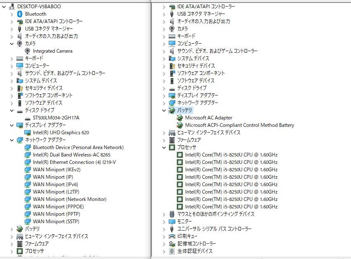The height and width of the screenshot is (259, 351).
Task: Select サウンド、ビデオ、およびゲーム コントローラー in left pane
Action: click(x=65, y=73)
